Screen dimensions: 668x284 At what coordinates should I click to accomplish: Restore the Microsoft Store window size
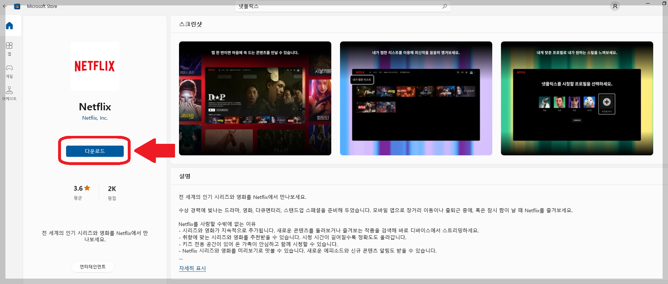click(x=664, y=3)
